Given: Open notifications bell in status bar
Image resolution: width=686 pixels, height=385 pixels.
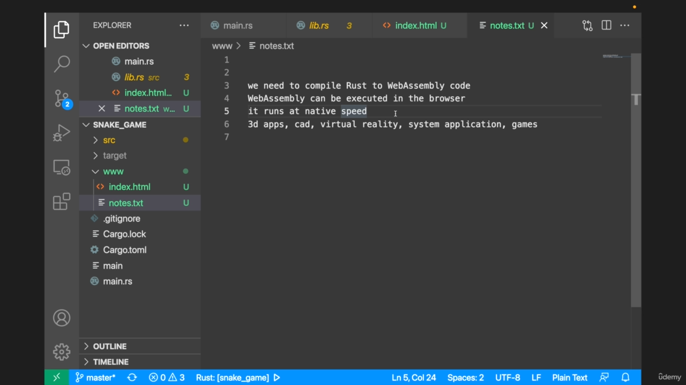Looking at the screenshot, I should coord(625,378).
